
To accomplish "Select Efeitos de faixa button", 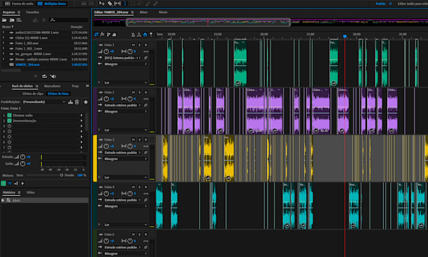I will tap(58, 94).
